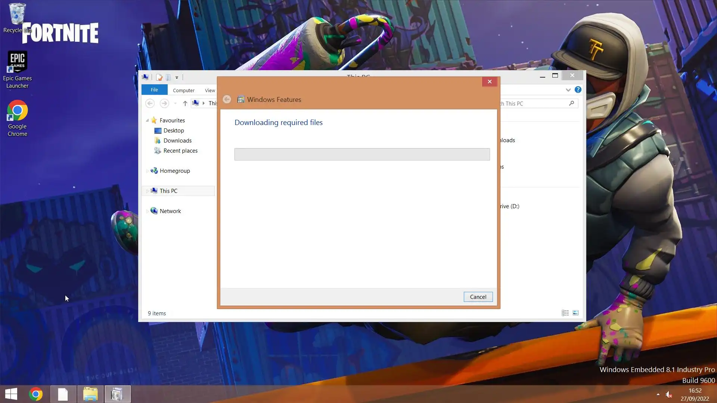Screen dimensions: 717x403
Task: Cancel the Windows Features download
Action: 478,297
